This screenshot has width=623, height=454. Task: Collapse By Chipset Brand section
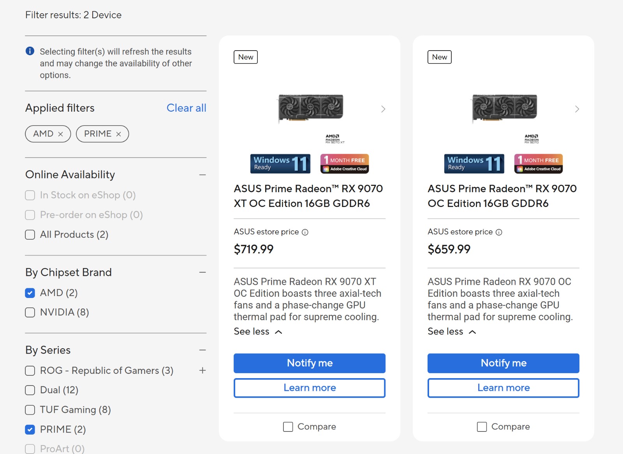(202, 272)
